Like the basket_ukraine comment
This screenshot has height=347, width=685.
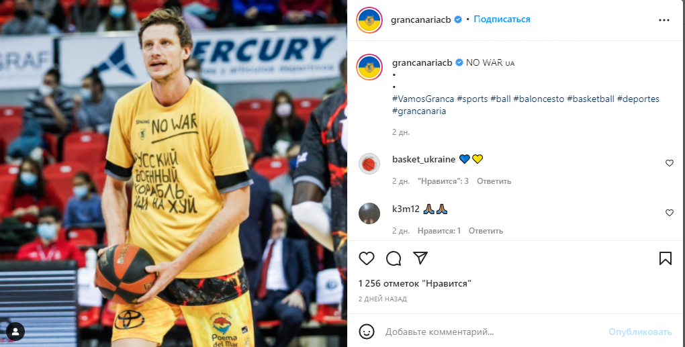(x=670, y=163)
